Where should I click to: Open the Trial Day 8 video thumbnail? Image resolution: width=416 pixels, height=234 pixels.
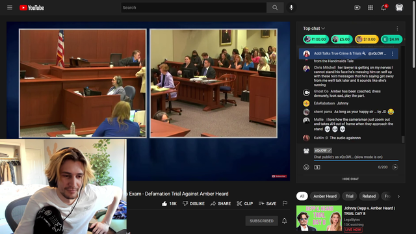(x=319, y=218)
